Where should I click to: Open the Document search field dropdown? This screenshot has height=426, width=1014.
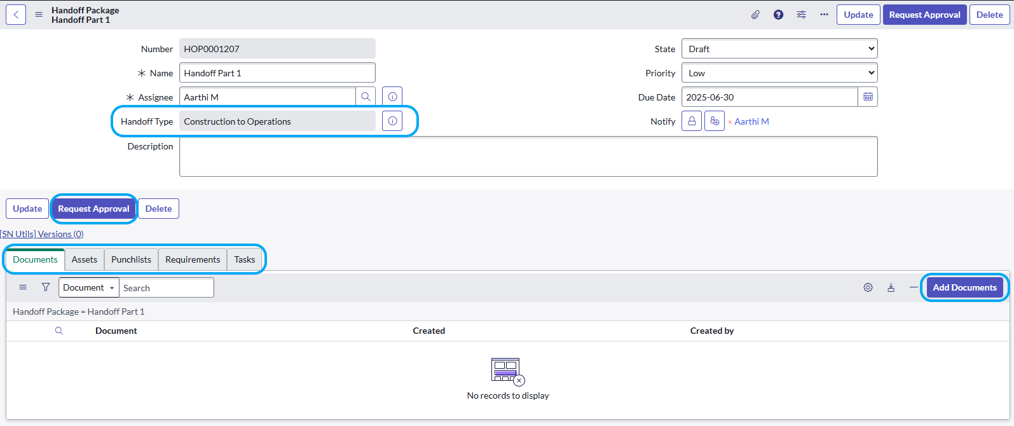pos(89,288)
